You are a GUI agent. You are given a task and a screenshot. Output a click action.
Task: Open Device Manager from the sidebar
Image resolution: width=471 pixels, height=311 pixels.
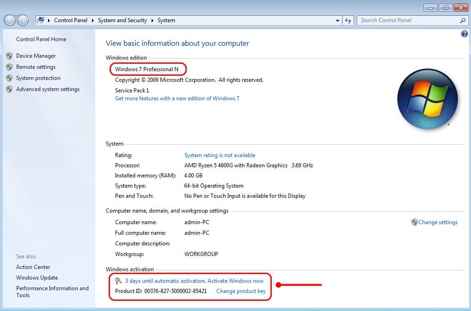coord(36,56)
